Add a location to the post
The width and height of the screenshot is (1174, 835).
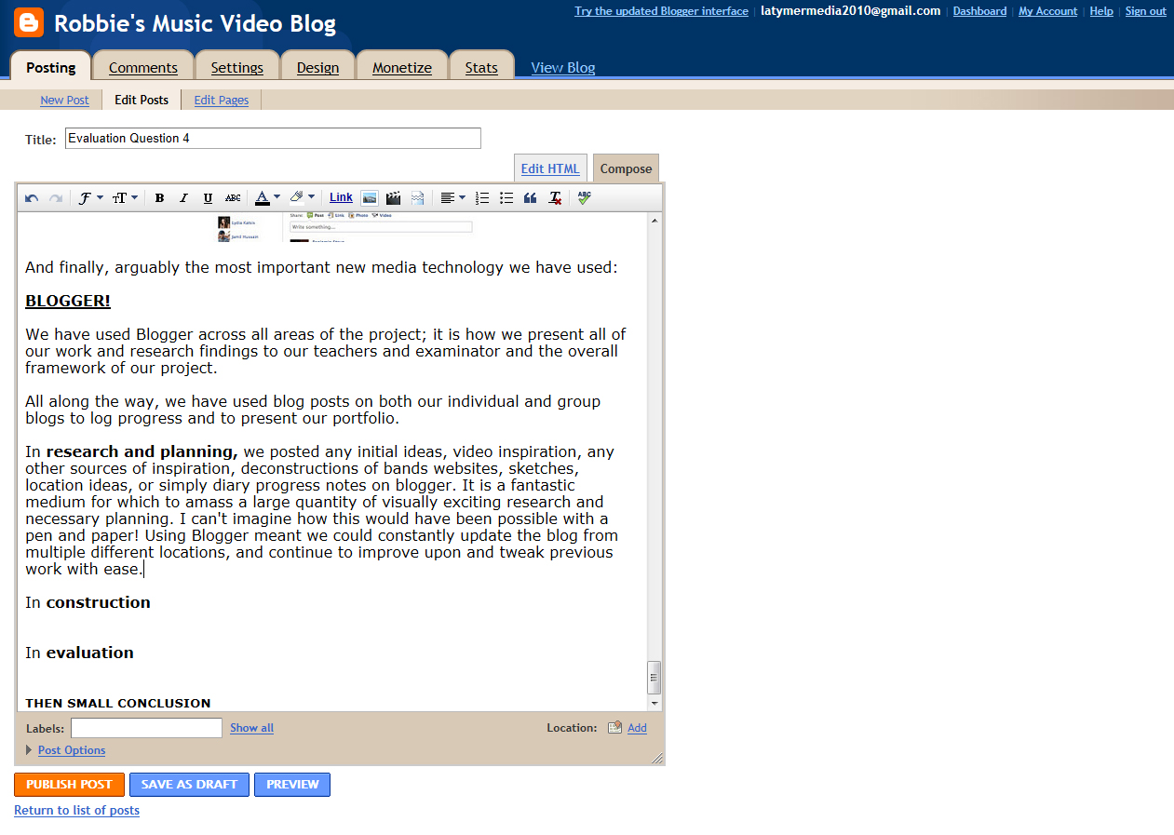(637, 728)
